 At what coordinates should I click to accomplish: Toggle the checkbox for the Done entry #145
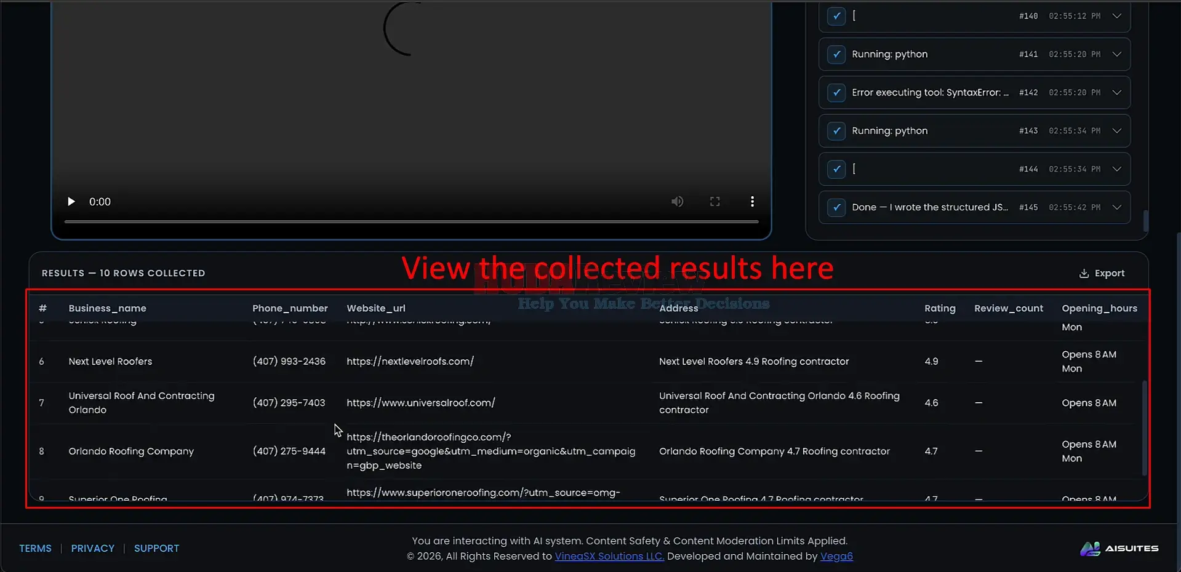pos(836,207)
